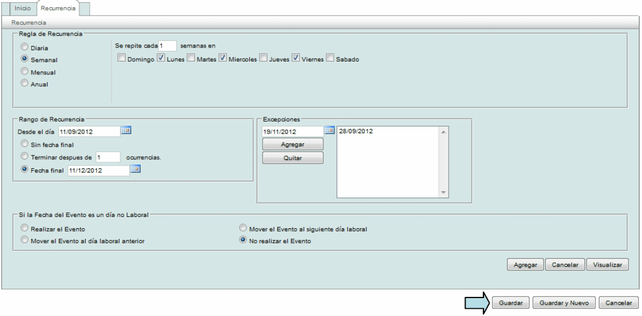Click the Guardar button

tap(510, 303)
